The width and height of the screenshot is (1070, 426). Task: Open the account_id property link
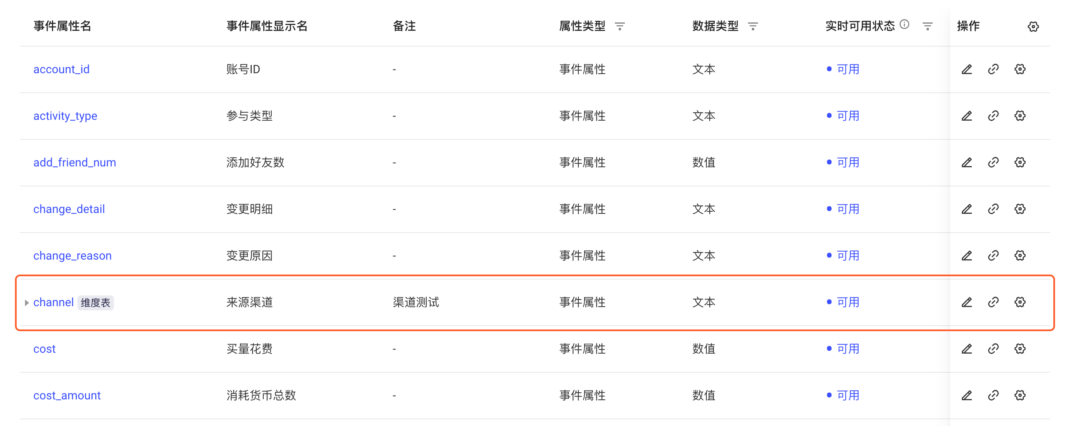coord(62,69)
